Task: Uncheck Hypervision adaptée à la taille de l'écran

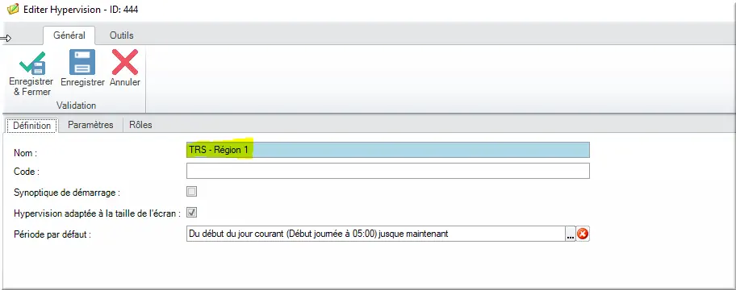Action: [x=191, y=212]
